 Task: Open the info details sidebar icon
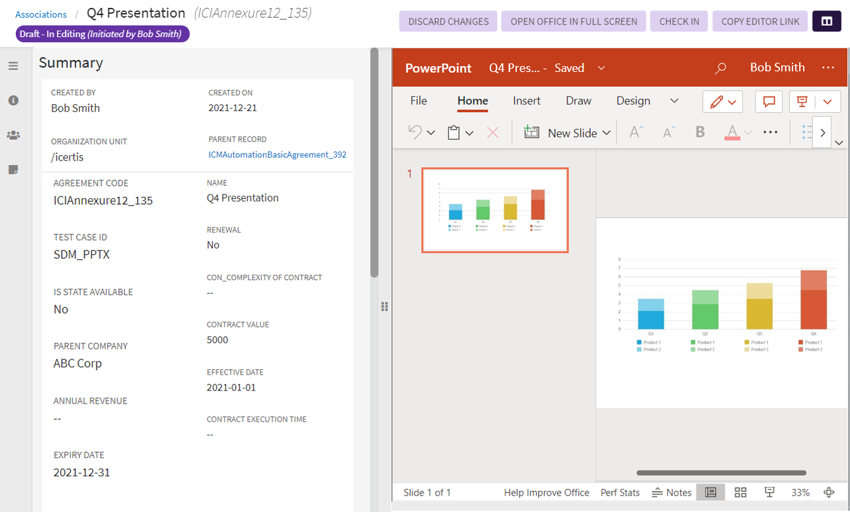pos(13,100)
